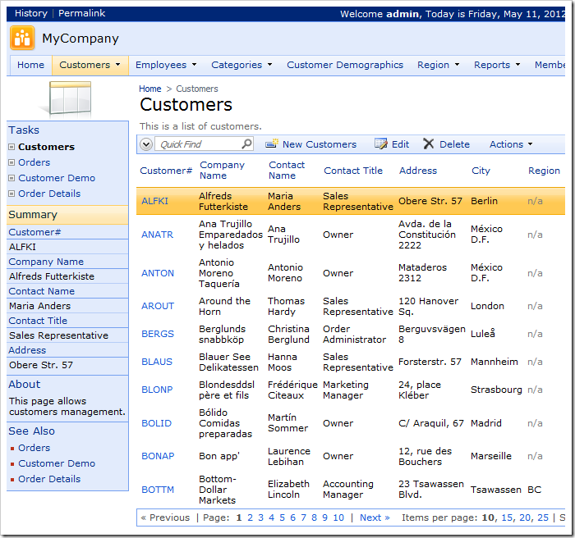Sort by Company Name column header
The width and height of the screenshot is (575, 538).
[222, 171]
